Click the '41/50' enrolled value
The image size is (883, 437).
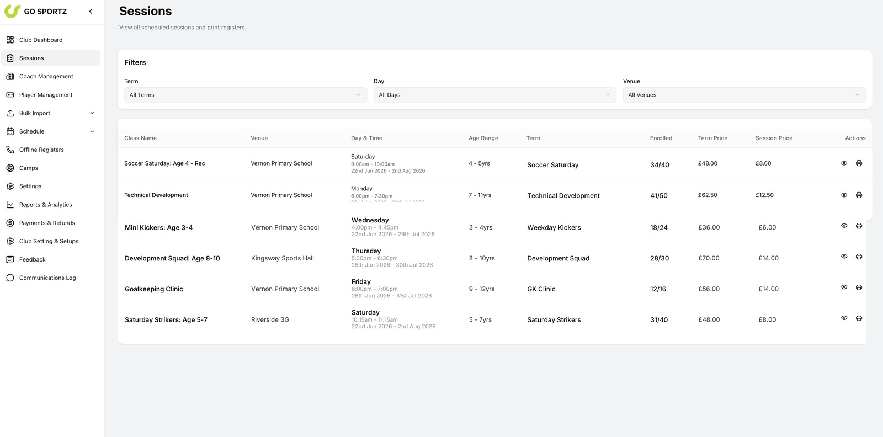(x=659, y=196)
